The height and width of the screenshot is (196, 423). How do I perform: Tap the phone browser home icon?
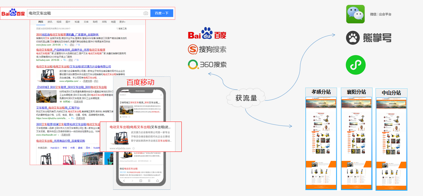[x=158, y=181]
